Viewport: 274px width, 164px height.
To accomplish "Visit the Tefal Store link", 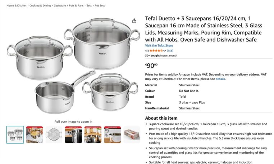I will [x=159, y=45].
